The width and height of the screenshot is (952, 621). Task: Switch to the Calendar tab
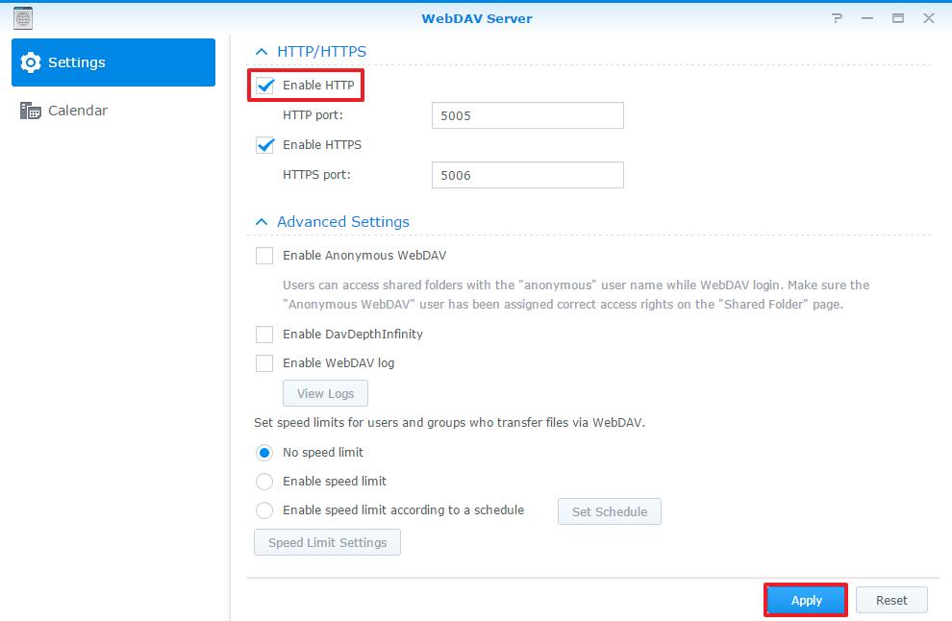pyautogui.click(x=113, y=111)
